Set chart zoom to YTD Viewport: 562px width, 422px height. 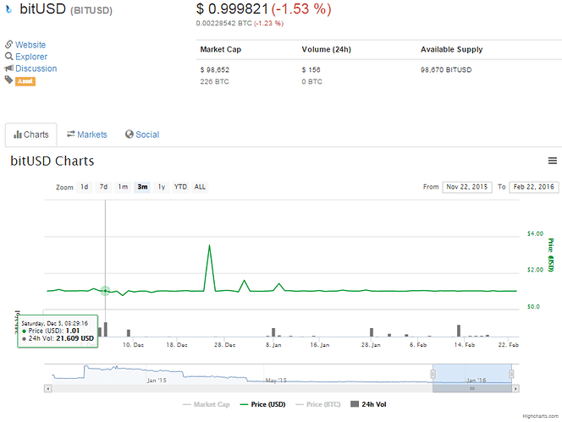180,187
